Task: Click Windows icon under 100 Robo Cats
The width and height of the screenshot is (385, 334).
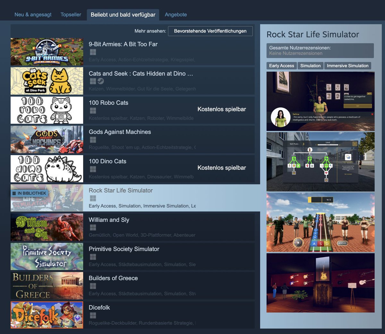Action: 93,110
